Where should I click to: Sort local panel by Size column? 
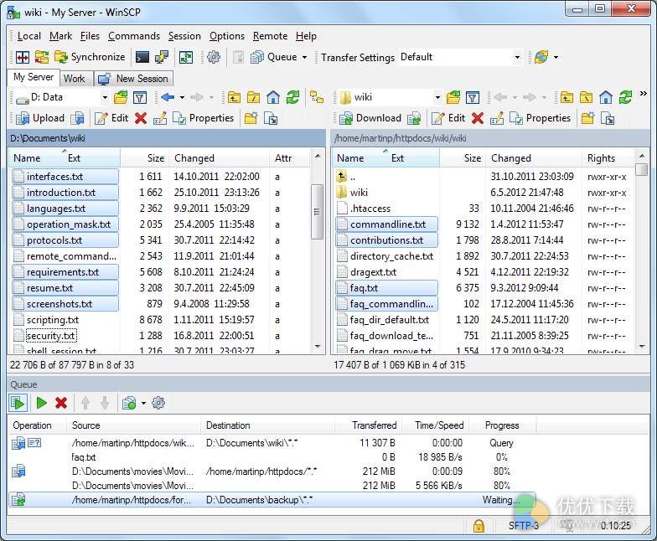click(x=145, y=158)
